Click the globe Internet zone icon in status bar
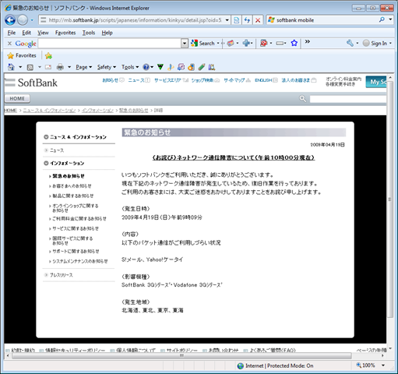The width and height of the screenshot is (398, 374). (x=241, y=365)
